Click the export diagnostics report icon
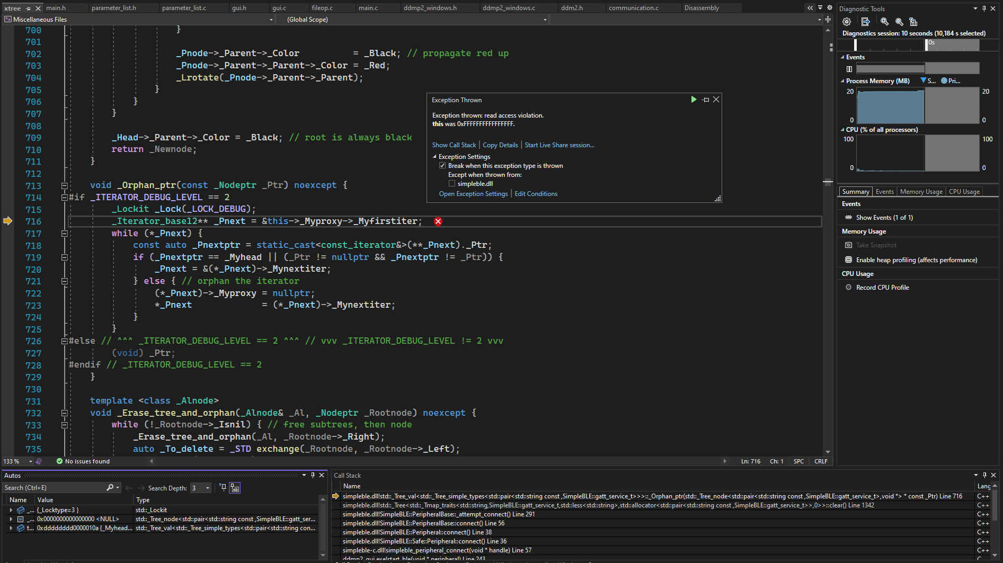 [866, 21]
